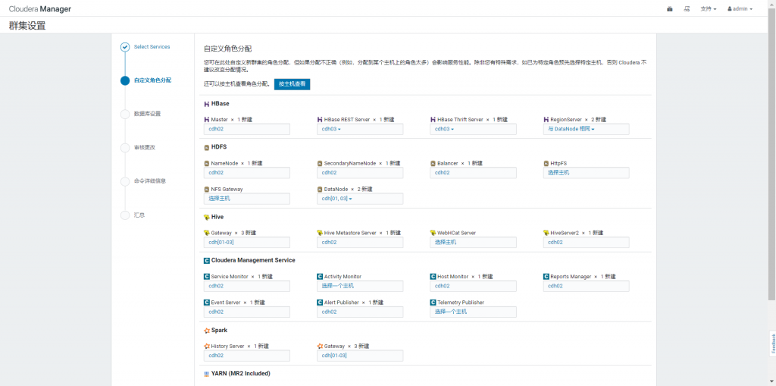Viewport: 776px width, 386px height.
Task: Click the HiveServer2 role icon
Action: [x=546, y=233]
